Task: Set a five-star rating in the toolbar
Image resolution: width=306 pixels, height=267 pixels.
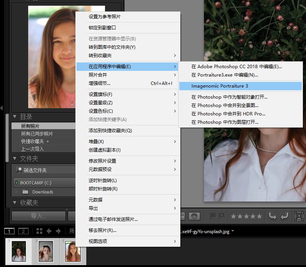Action: [259, 216]
